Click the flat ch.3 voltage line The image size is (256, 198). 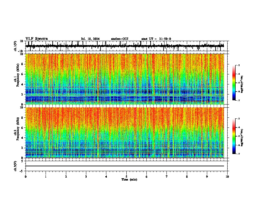pyautogui.click(x=125, y=166)
